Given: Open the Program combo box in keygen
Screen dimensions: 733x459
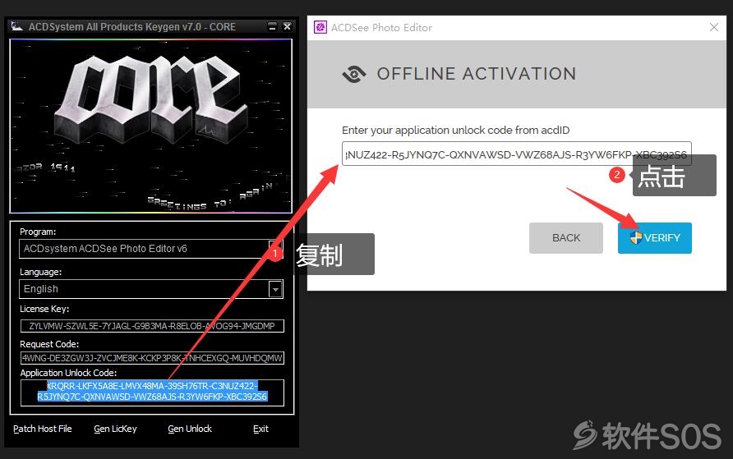Looking at the screenshot, I should (x=151, y=249).
